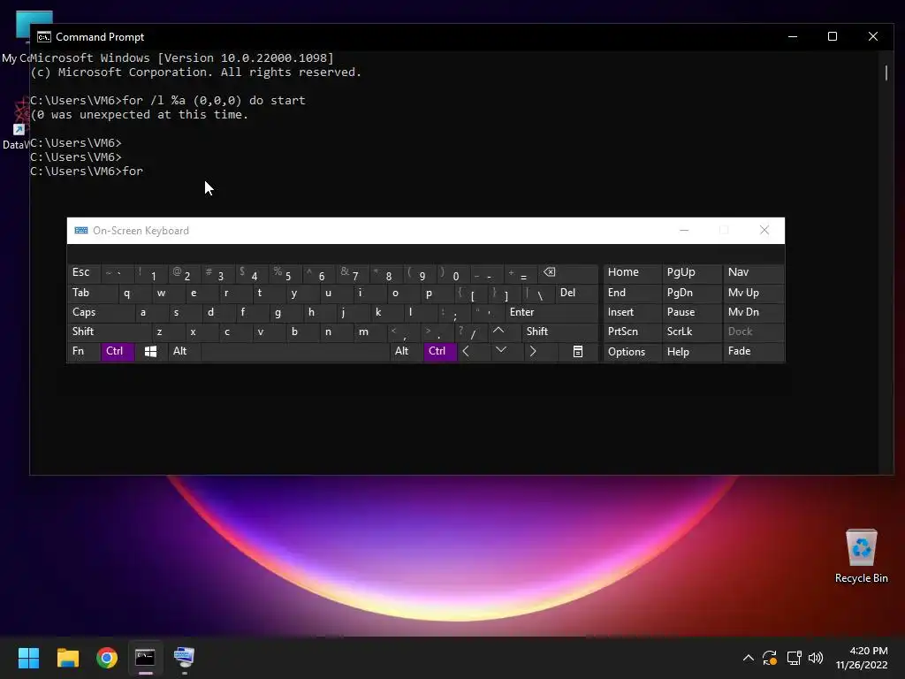
Task: Toggle the ScrLk key
Action: 692,332
